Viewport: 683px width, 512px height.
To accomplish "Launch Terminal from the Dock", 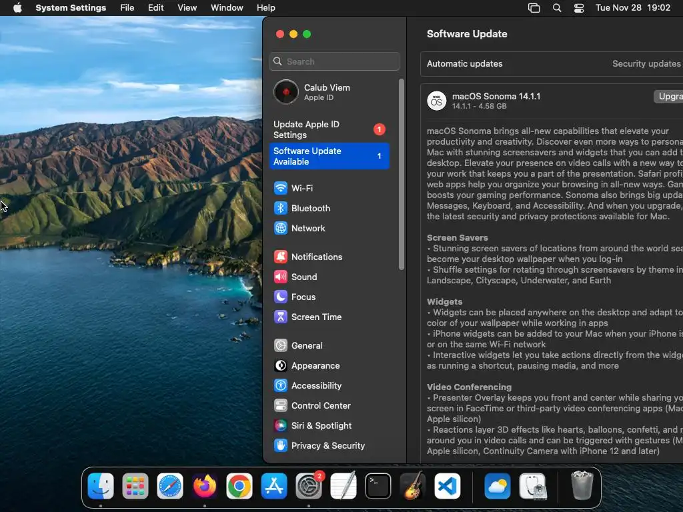I will pos(378,486).
